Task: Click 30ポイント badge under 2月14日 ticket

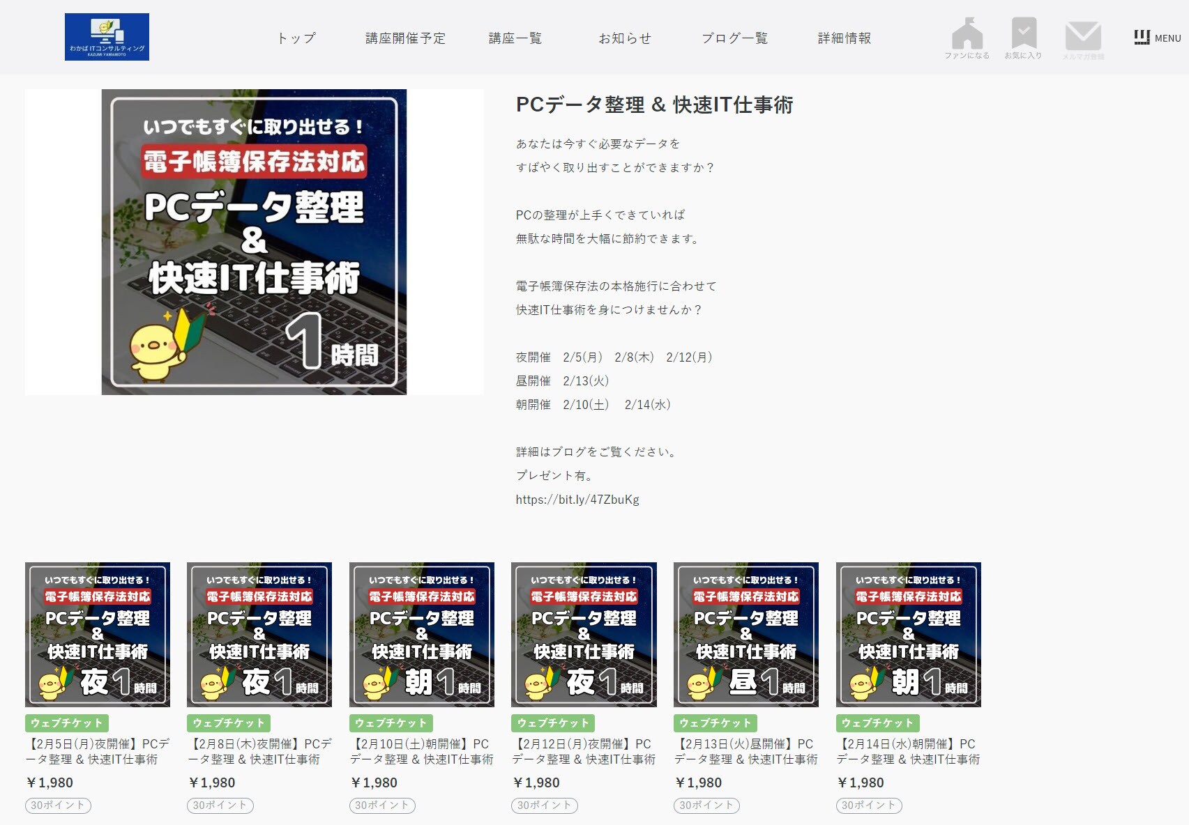Action: [869, 805]
